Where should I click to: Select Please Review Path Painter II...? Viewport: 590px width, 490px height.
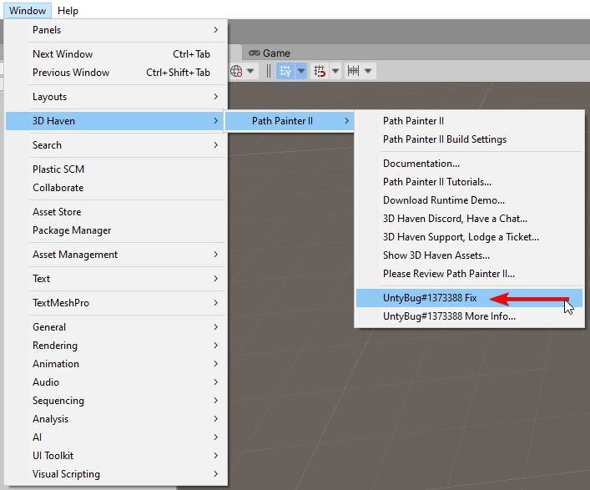(469, 274)
